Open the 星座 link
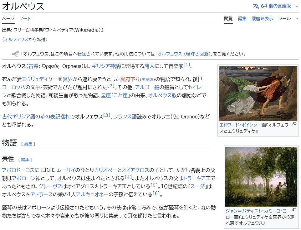Screen dimensions: 301x230 click(x=106, y=95)
